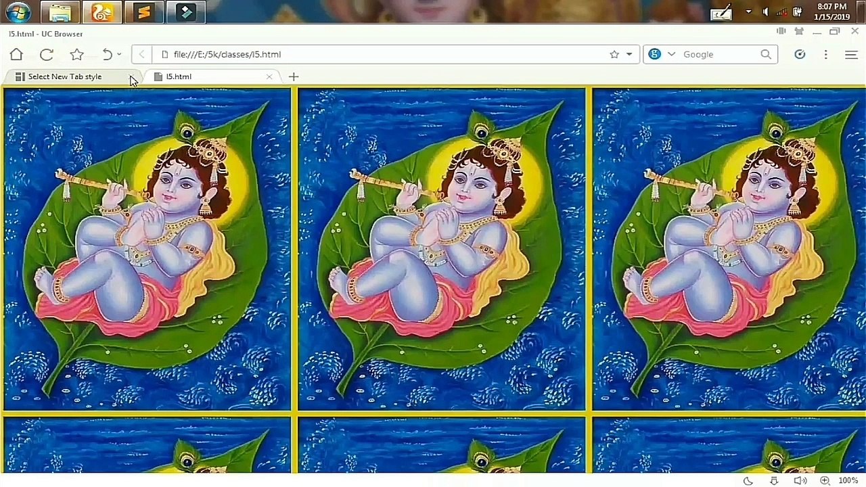
Task: Click the right Krishna image in top row
Action: (x=729, y=250)
